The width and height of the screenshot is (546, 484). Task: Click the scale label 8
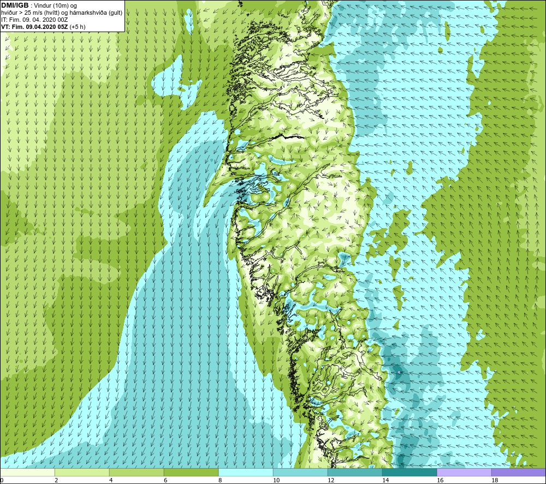pos(220,481)
